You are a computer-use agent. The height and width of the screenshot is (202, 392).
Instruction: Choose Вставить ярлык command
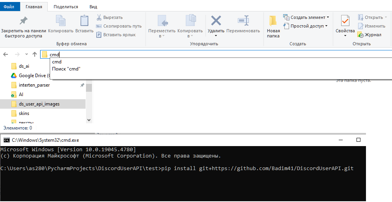(116, 35)
